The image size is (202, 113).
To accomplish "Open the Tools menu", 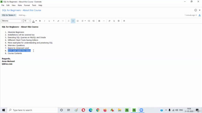I will pyautogui.click(x=34, y=5).
